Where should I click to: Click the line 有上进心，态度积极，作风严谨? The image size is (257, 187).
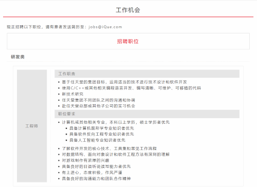92,173
